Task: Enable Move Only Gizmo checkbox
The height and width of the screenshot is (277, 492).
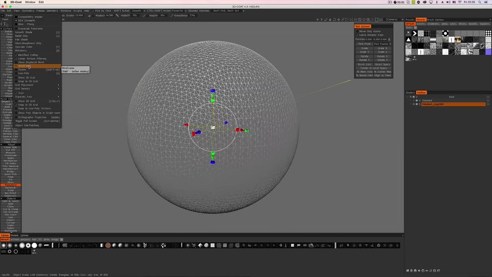Action: coord(357,31)
